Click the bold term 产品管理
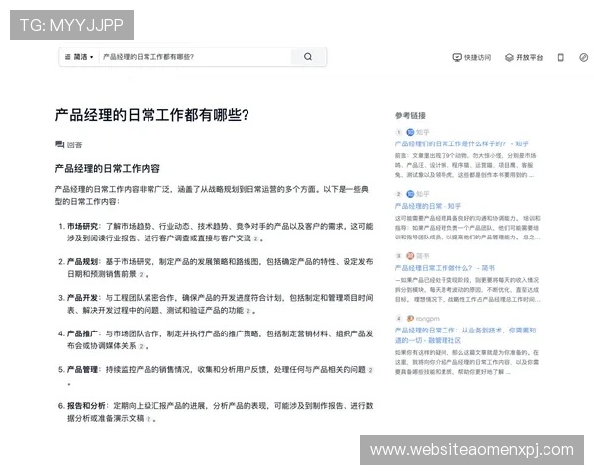The width and height of the screenshot is (594, 475). tap(82, 370)
